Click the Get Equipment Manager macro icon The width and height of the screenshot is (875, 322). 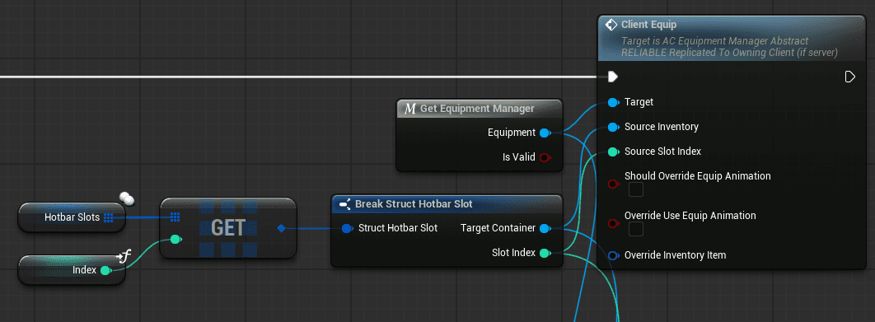point(410,109)
